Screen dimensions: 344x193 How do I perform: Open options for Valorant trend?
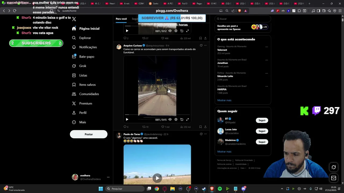click(267, 47)
